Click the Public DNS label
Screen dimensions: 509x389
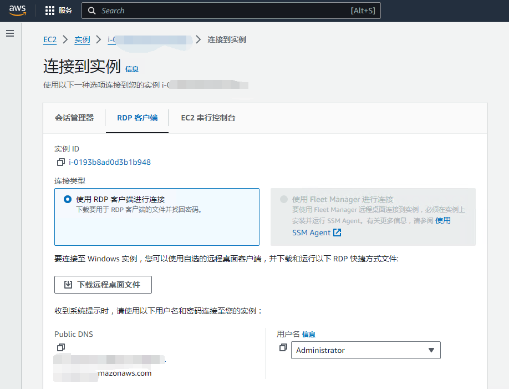point(74,334)
